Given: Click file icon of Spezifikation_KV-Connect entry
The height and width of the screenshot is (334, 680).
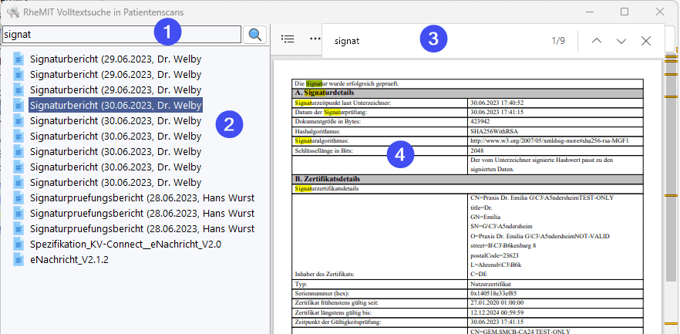Looking at the screenshot, I should pos(19,244).
